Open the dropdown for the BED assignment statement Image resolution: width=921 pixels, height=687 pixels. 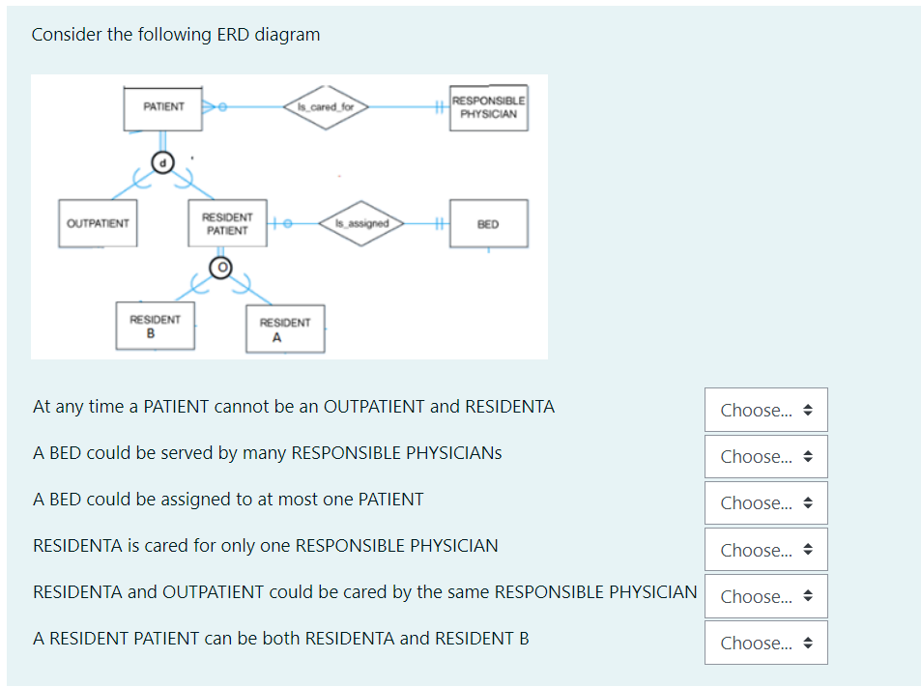click(x=765, y=502)
